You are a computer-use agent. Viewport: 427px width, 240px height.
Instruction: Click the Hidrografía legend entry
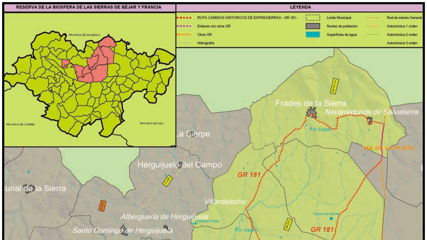[x=205, y=43]
